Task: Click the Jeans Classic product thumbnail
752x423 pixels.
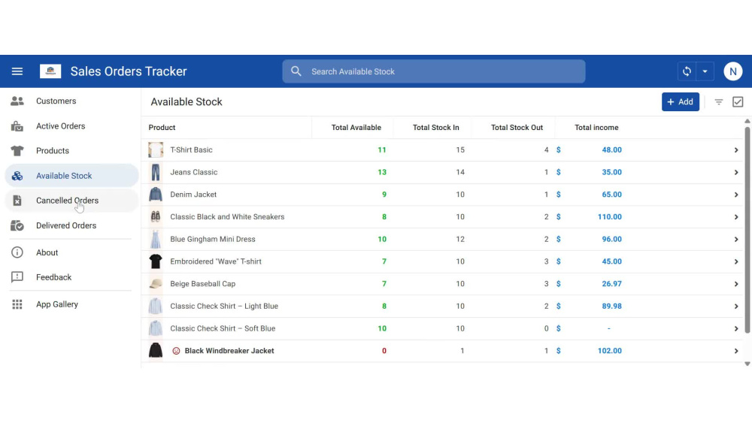Action: pyautogui.click(x=156, y=173)
